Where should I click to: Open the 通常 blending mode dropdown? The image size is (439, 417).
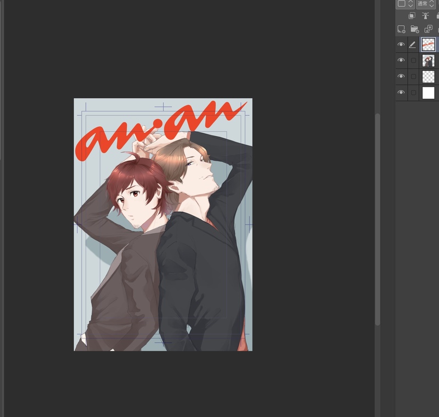pos(426,4)
